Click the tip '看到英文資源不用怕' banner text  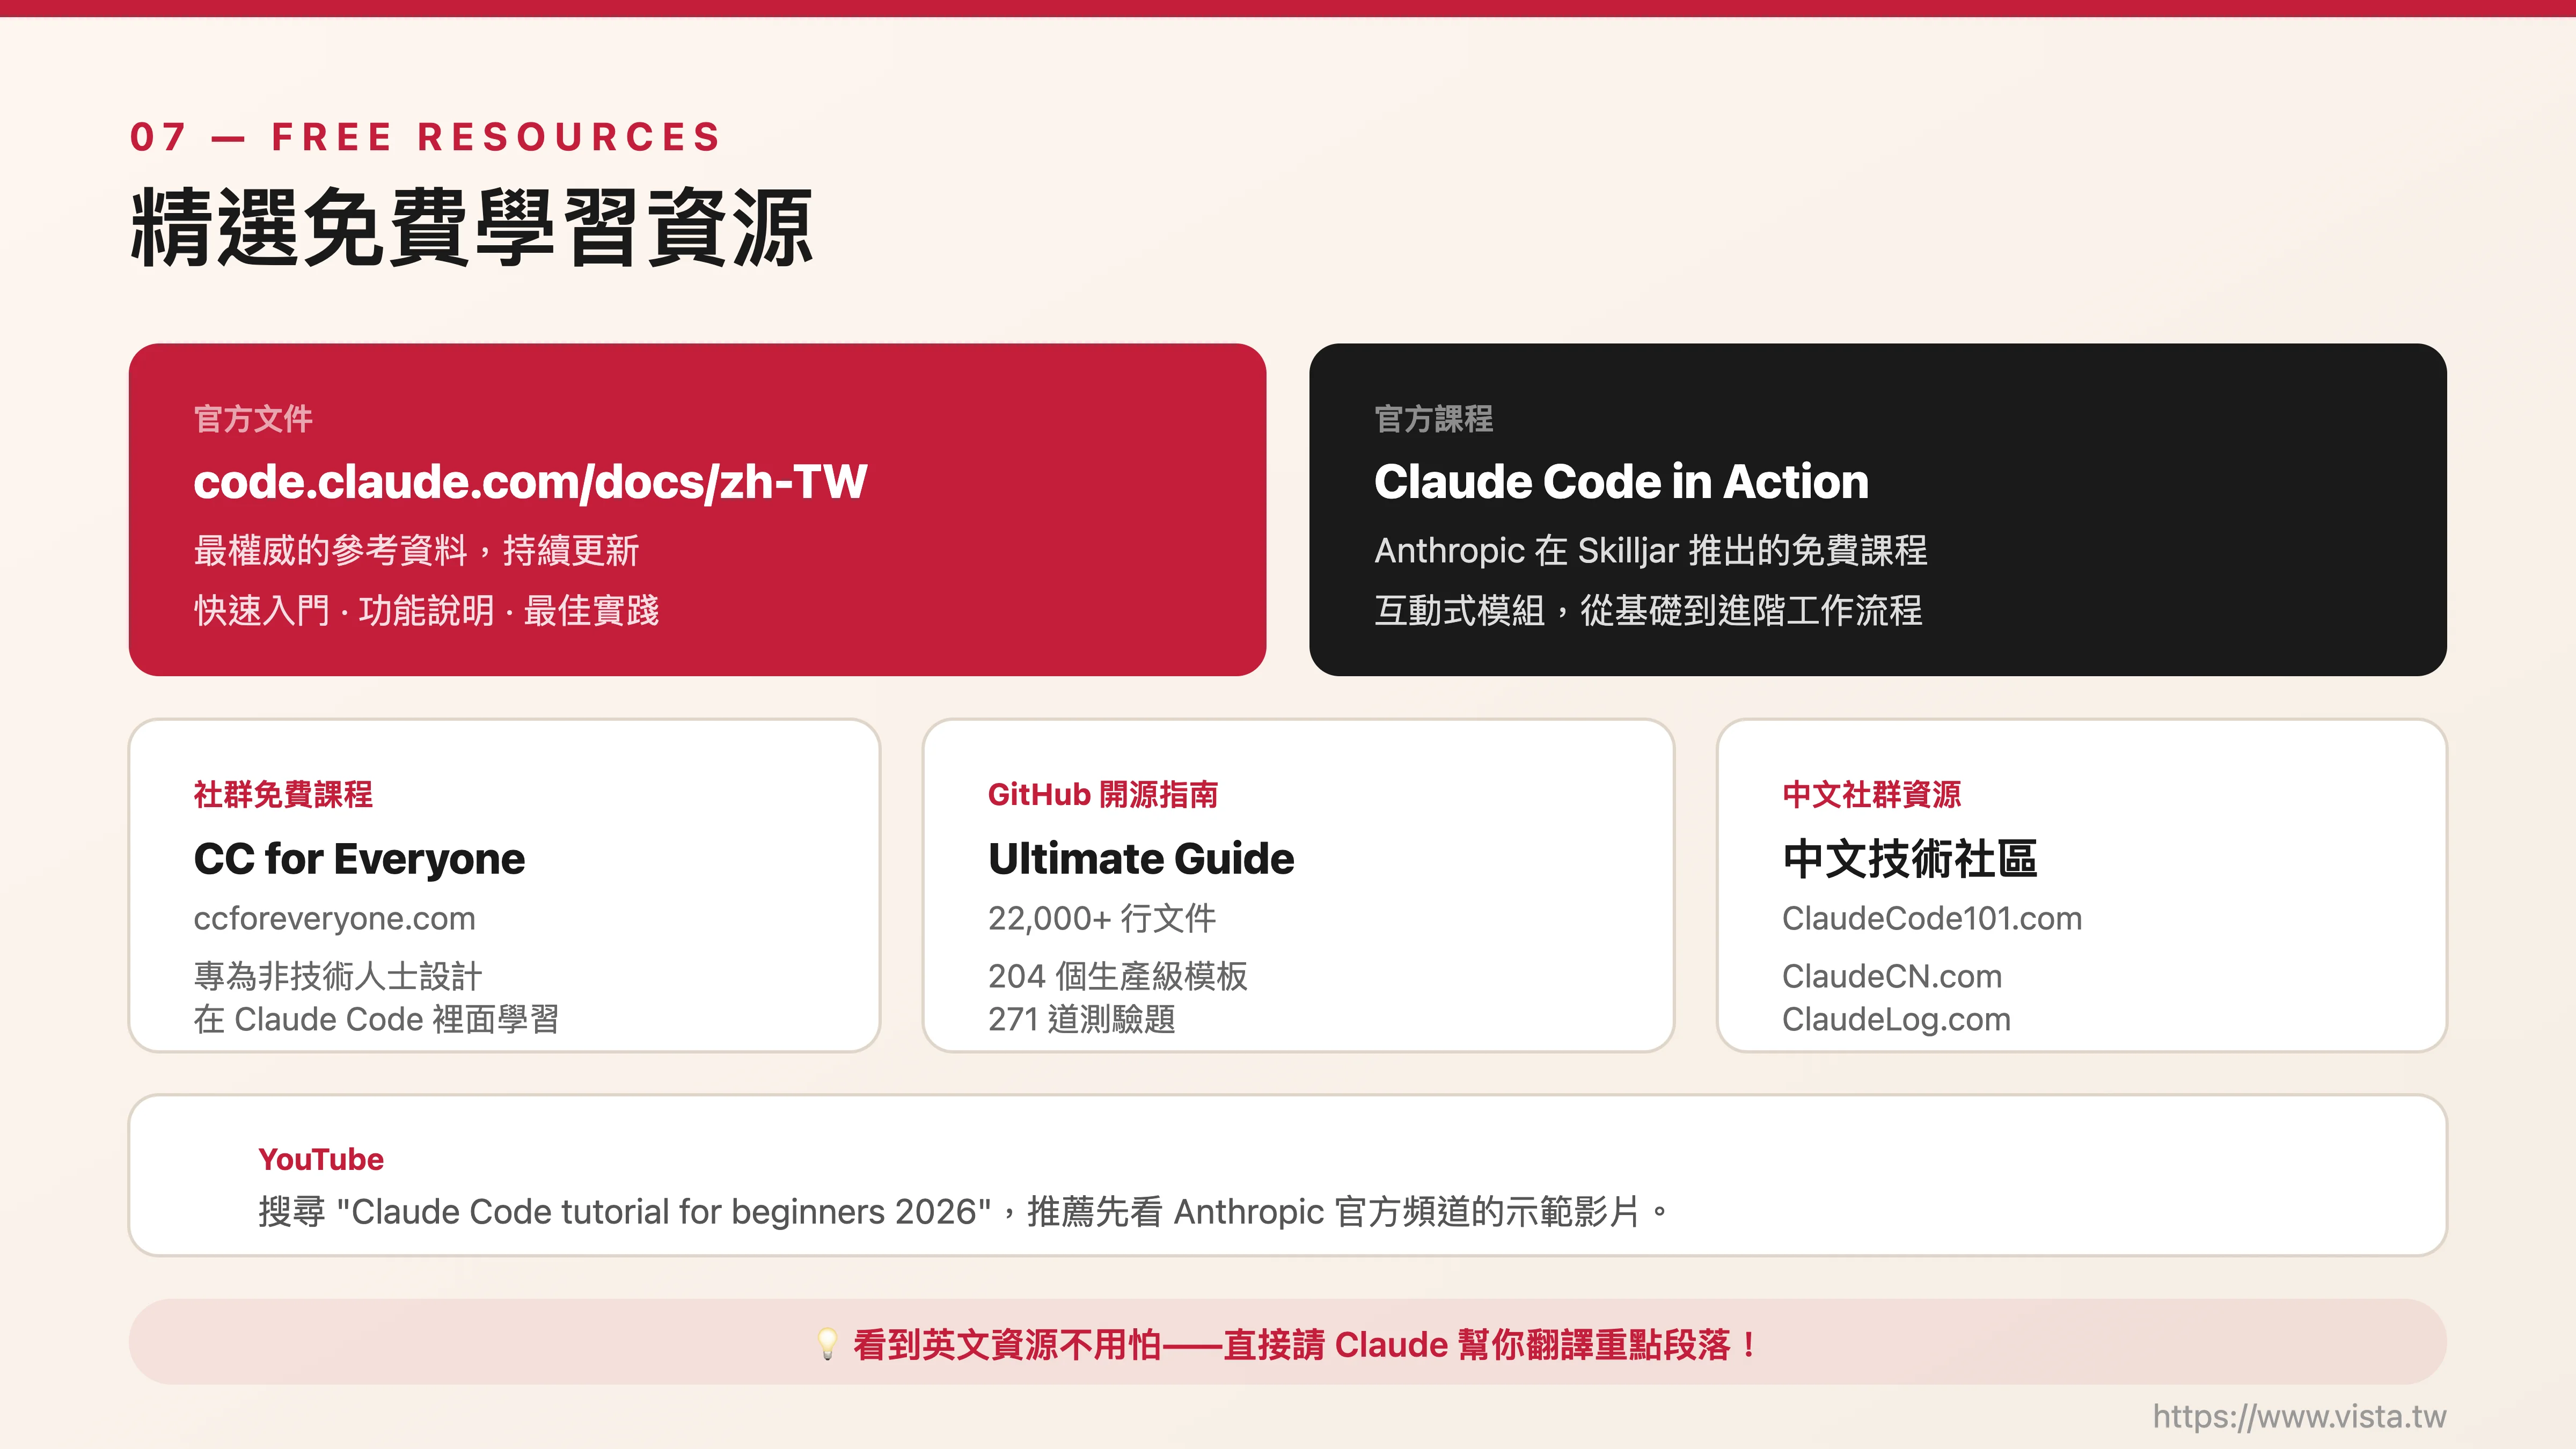click(x=1305, y=1344)
